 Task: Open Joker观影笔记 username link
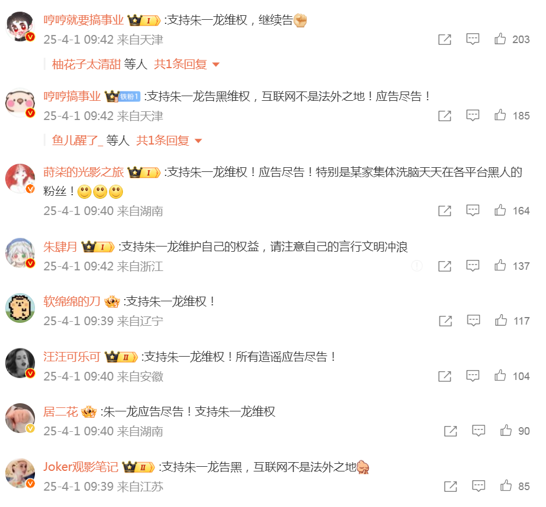click(81, 467)
